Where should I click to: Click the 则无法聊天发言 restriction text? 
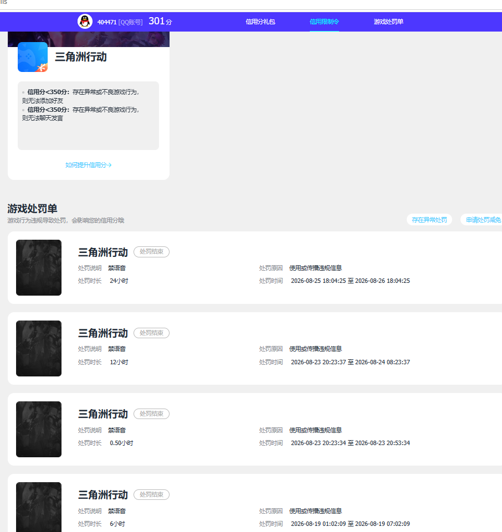click(x=43, y=118)
